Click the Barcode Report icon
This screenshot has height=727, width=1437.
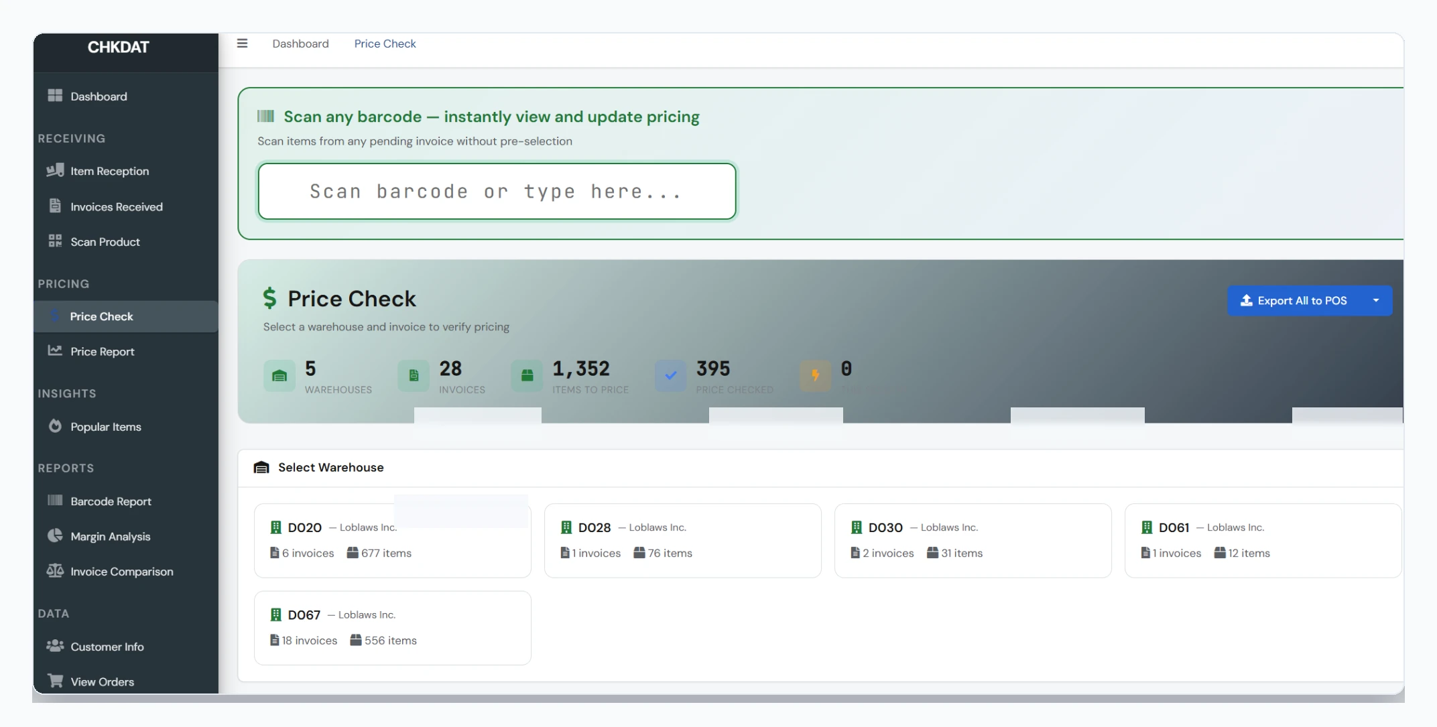point(55,501)
